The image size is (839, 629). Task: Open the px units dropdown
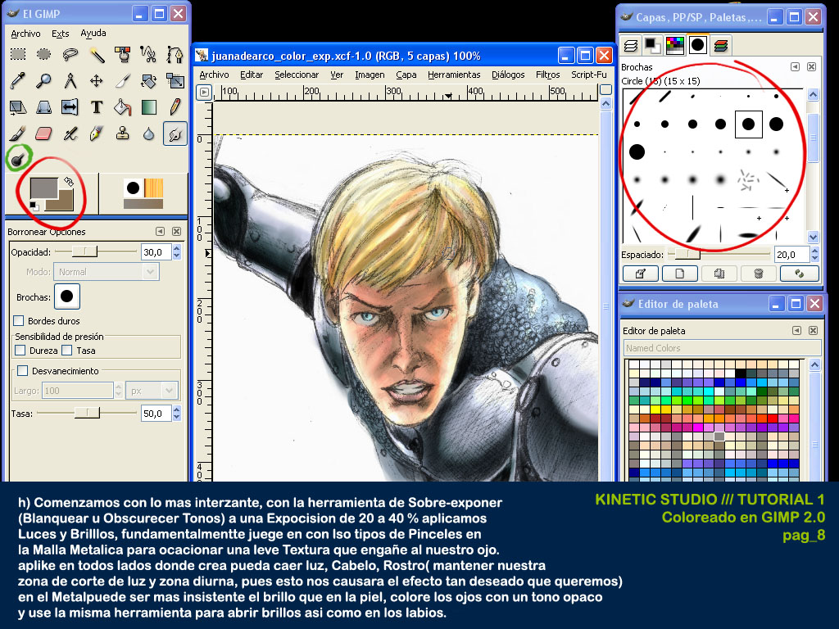[152, 391]
